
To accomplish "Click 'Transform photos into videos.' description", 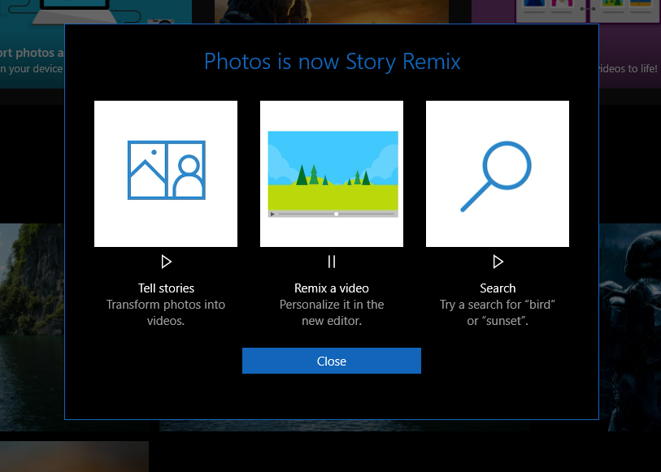I will point(166,313).
